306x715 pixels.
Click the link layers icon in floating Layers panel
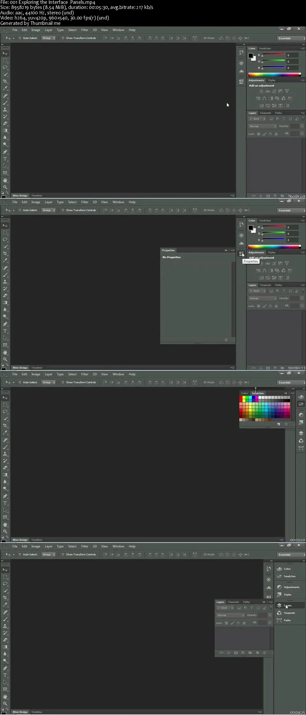[x=222, y=653]
